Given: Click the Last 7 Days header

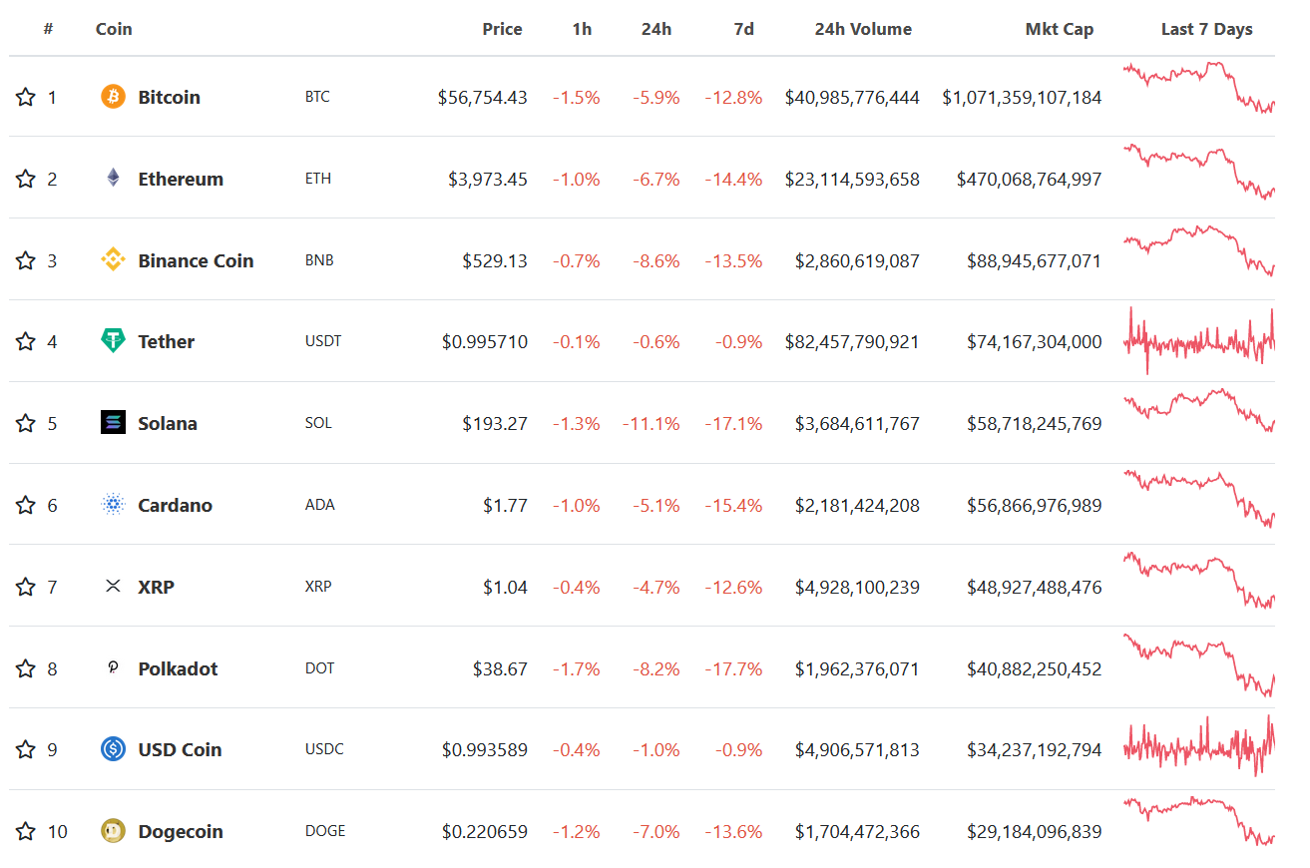Looking at the screenshot, I should tap(1206, 29).
